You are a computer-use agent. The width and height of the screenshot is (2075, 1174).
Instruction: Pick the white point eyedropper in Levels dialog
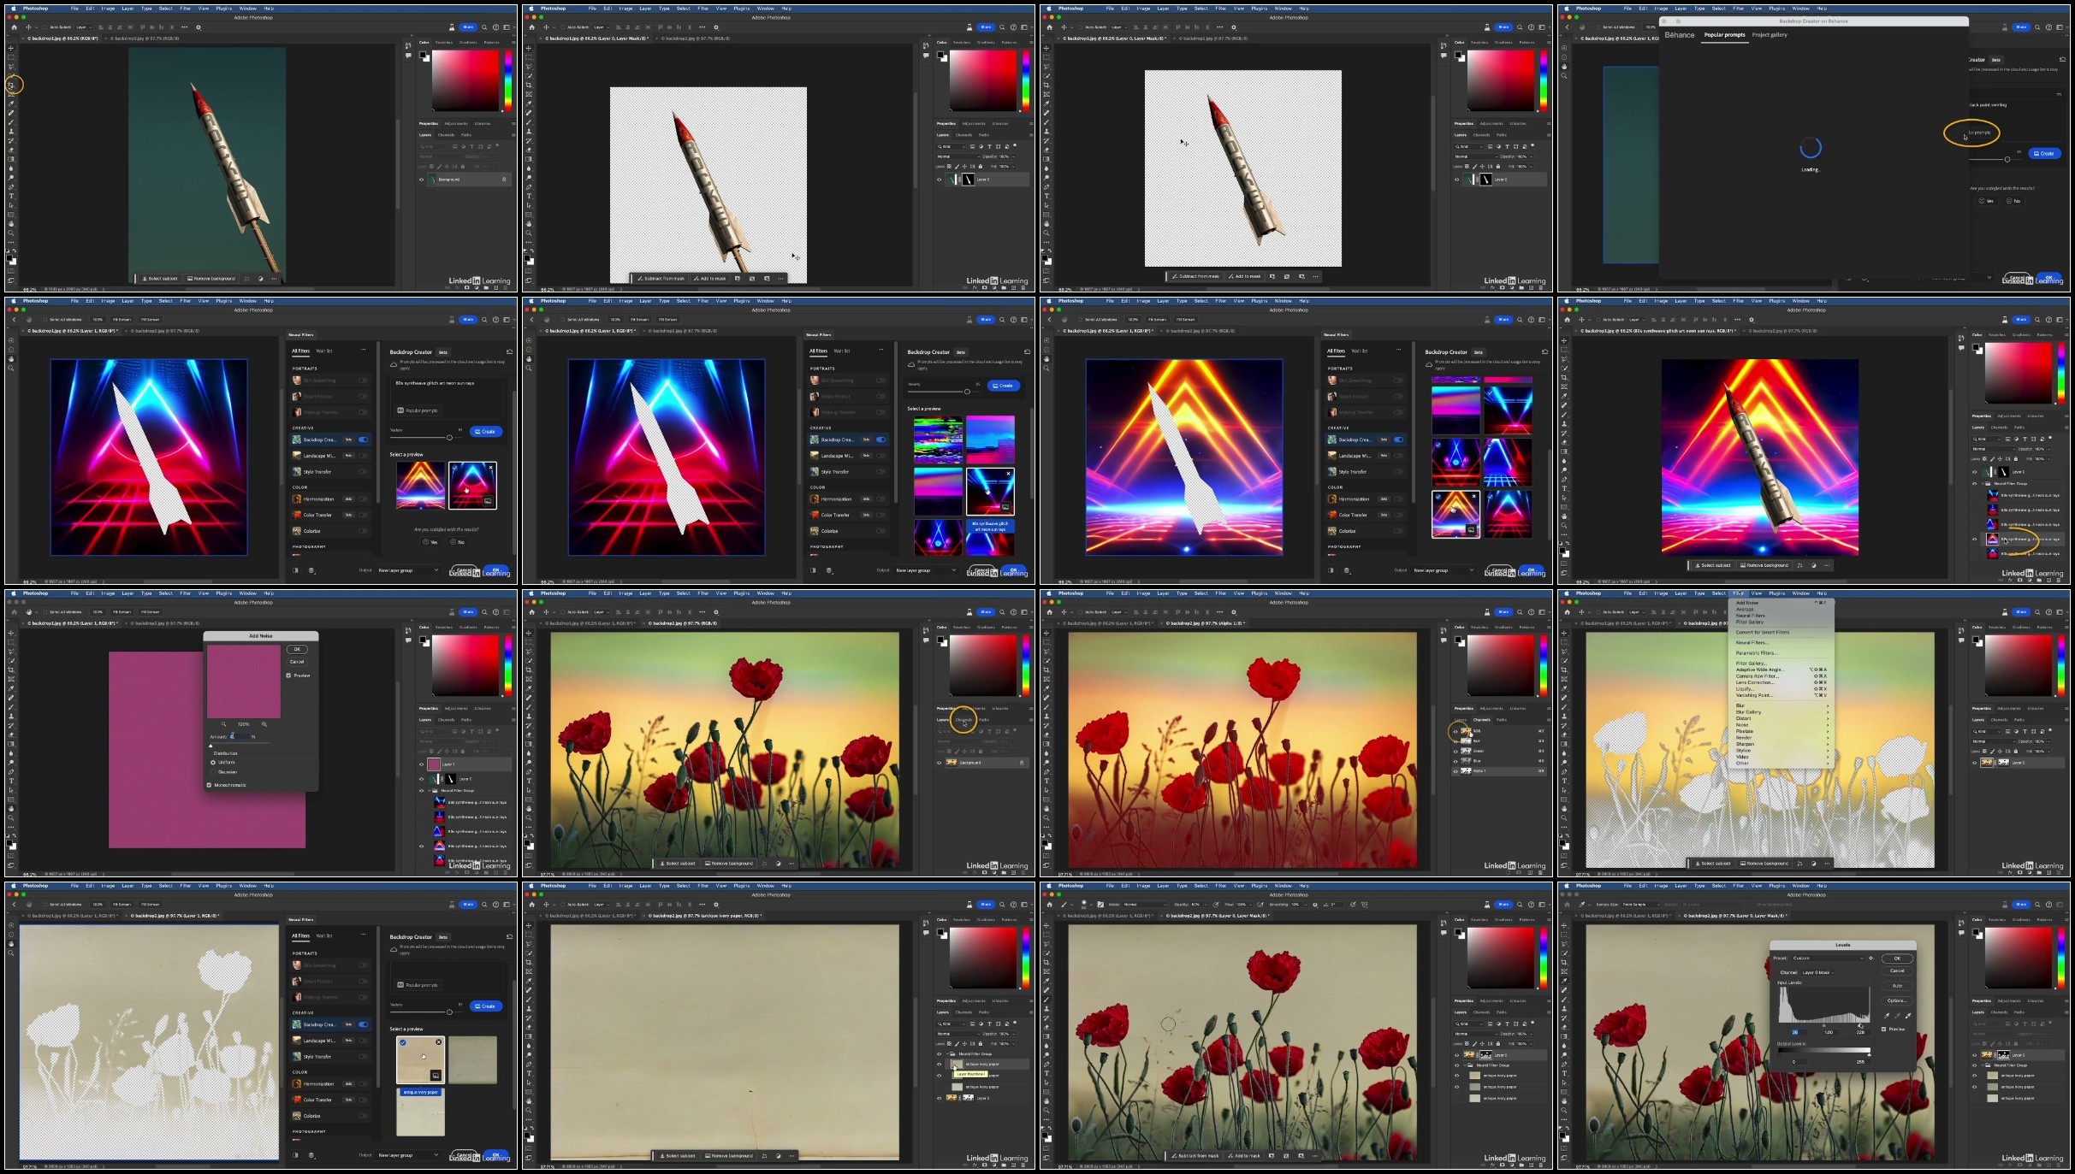(x=1908, y=1016)
